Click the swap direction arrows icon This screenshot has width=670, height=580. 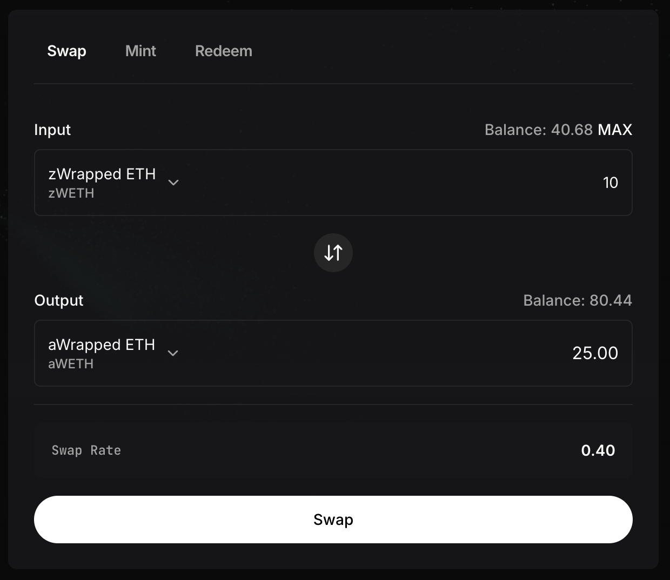pos(333,253)
